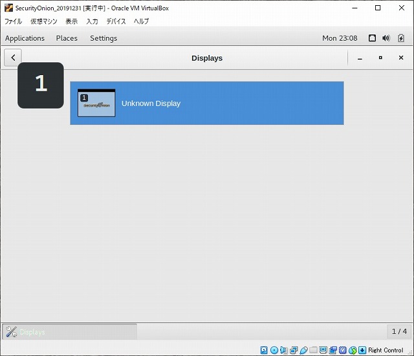414x356 pixels.
Task: Click the optical disc status icon
Action: [x=274, y=350]
